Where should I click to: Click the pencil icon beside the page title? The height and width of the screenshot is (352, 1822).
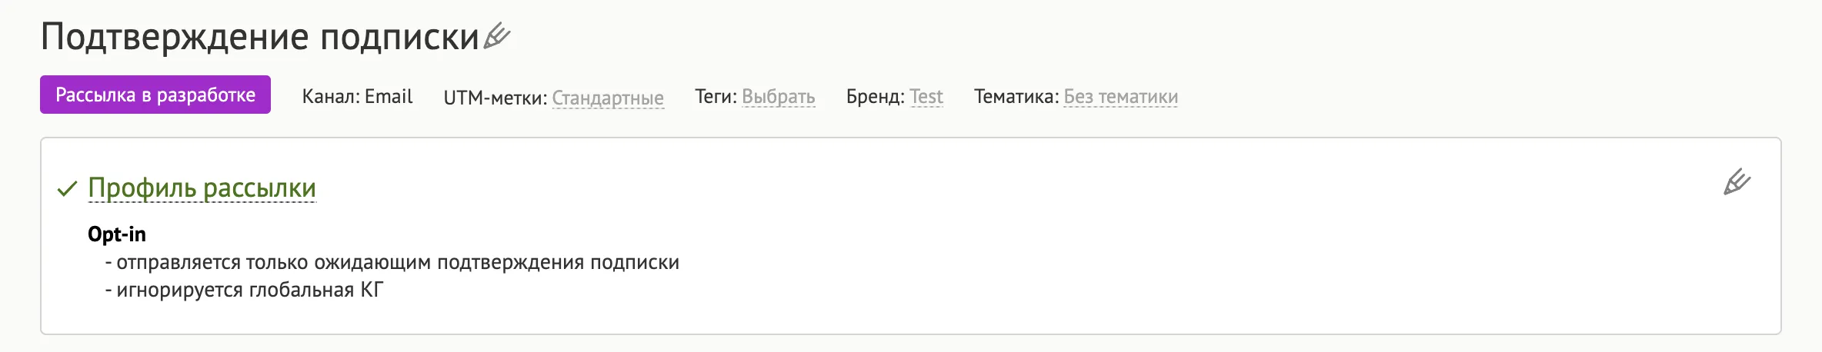click(497, 36)
